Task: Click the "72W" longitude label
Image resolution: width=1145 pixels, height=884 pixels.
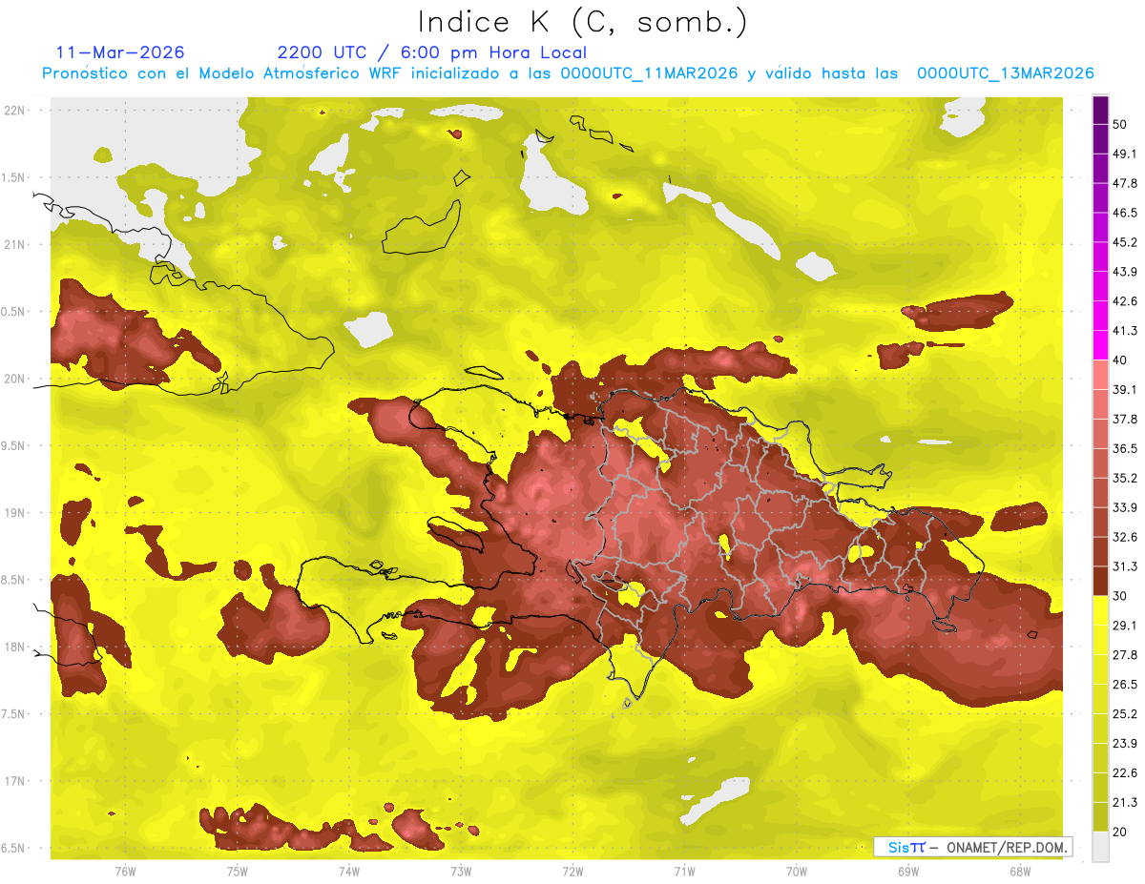Action: [572, 871]
